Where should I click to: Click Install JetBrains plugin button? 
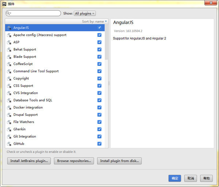pos(29,161)
